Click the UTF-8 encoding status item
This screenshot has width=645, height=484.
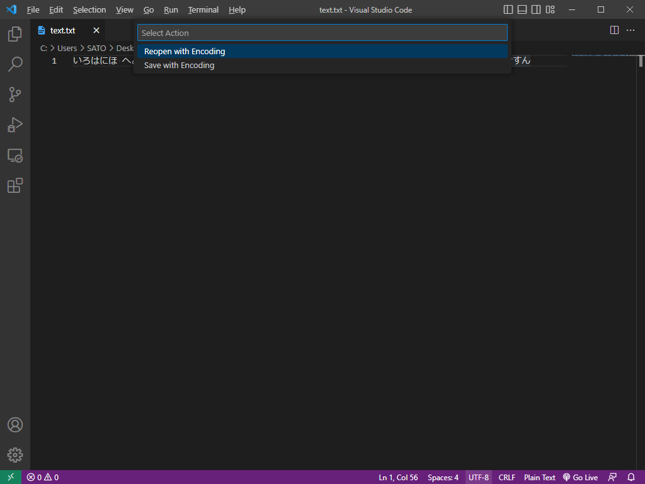coord(479,478)
